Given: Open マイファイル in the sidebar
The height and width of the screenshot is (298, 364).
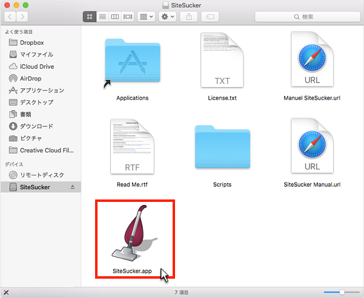Looking at the screenshot, I should [x=41, y=54].
